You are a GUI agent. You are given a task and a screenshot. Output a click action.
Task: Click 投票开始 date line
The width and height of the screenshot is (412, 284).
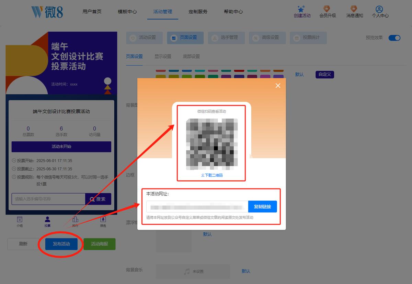(42, 161)
